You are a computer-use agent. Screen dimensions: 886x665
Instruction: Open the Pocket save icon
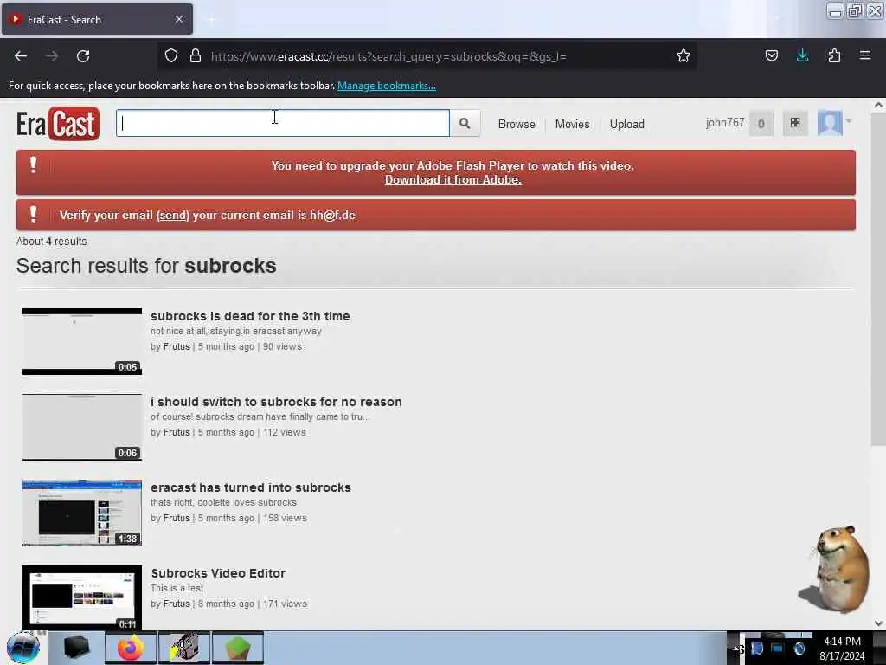pos(771,56)
